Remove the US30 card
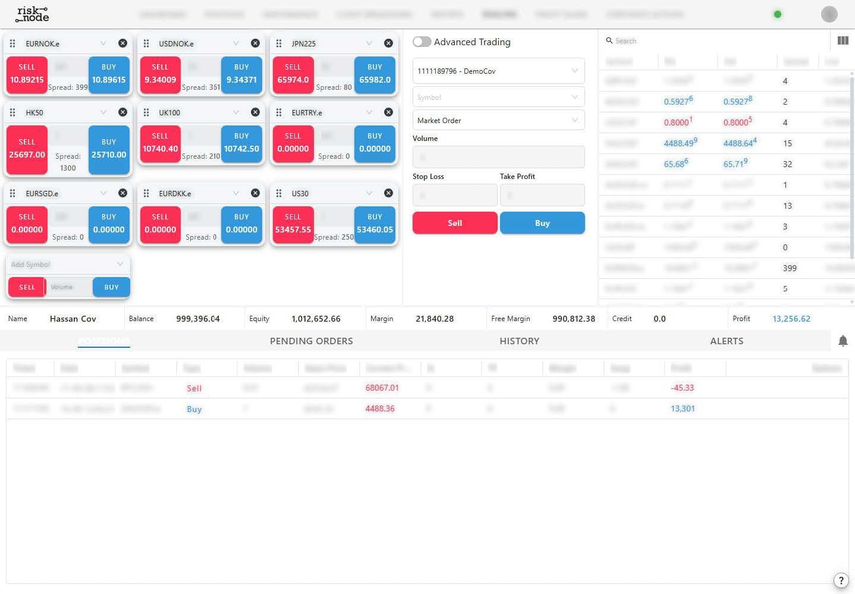855x594 pixels. [388, 193]
